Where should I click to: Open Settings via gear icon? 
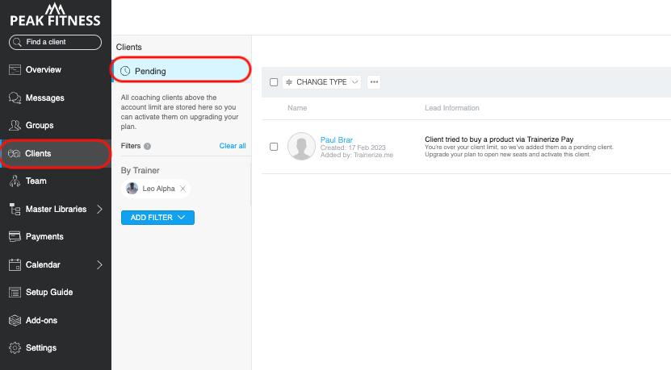15,348
